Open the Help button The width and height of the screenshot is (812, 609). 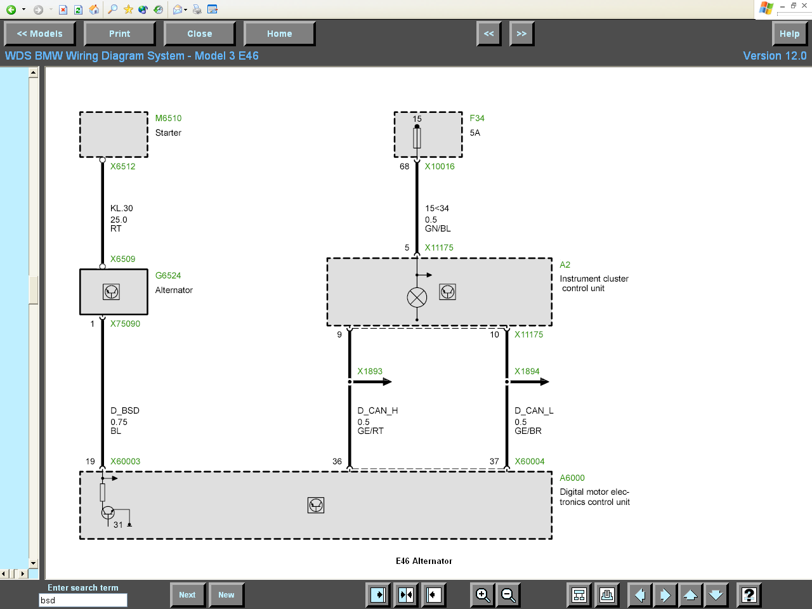pyautogui.click(x=790, y=34)
